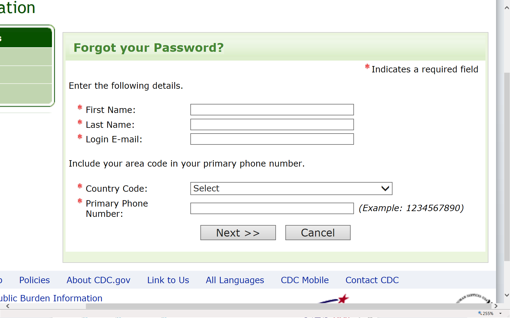510x318 pixels.
Task: Click the vertical scrollbar down arrow
Action: (x=507, y=295)
